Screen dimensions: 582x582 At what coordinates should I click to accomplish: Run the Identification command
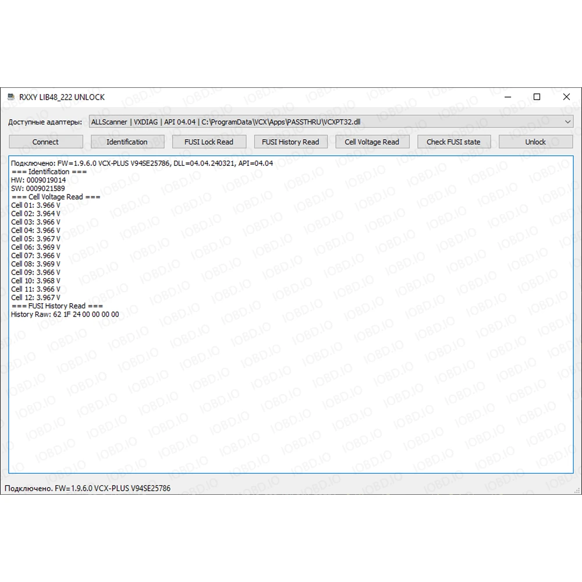pos(127,142)
